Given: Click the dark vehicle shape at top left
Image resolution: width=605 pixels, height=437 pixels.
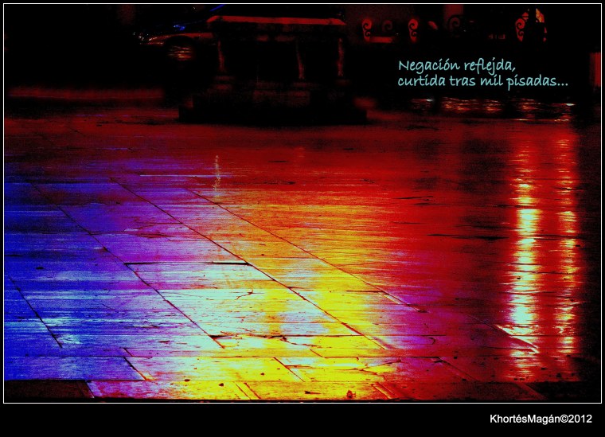Looking at the screenshot, I should coord(171,36).
